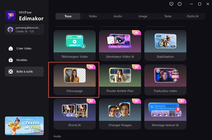This screenshot has width=212, height=140.
Task: Click the AI badge on Flouter Arrière-Plan card
Action: (137, 67)
